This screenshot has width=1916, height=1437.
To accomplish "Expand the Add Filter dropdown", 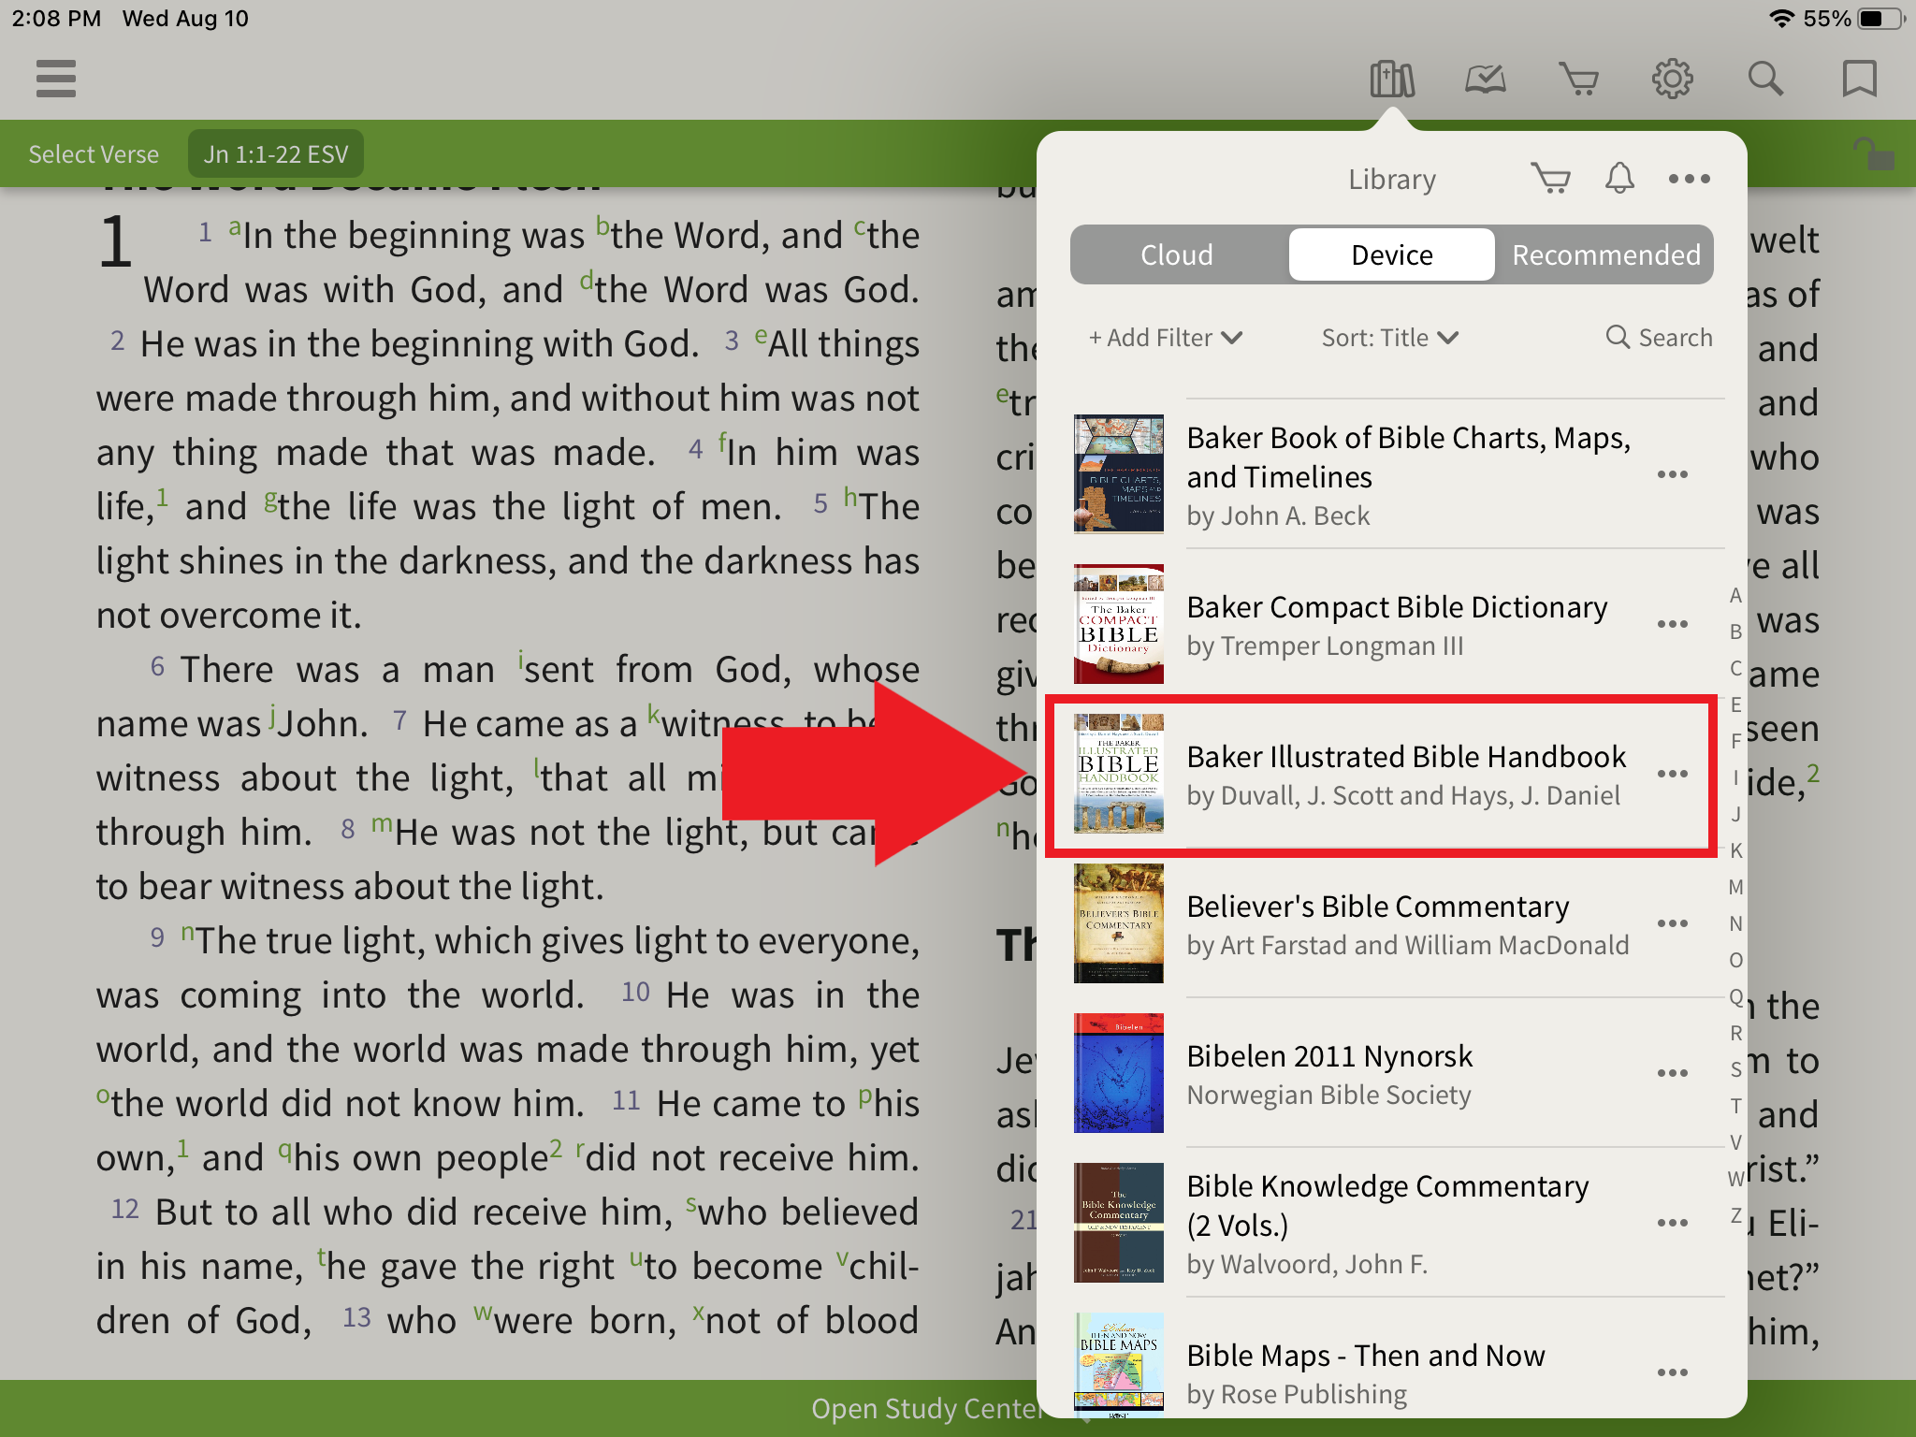I will [x=1166, y=338].
